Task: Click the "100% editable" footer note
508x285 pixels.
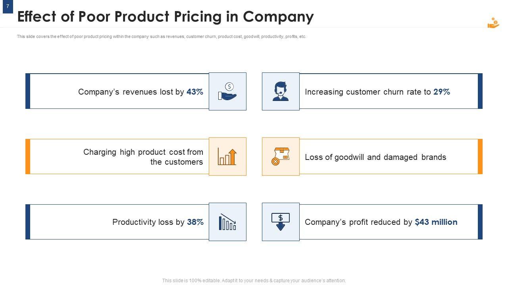Action: coord(254,280)
